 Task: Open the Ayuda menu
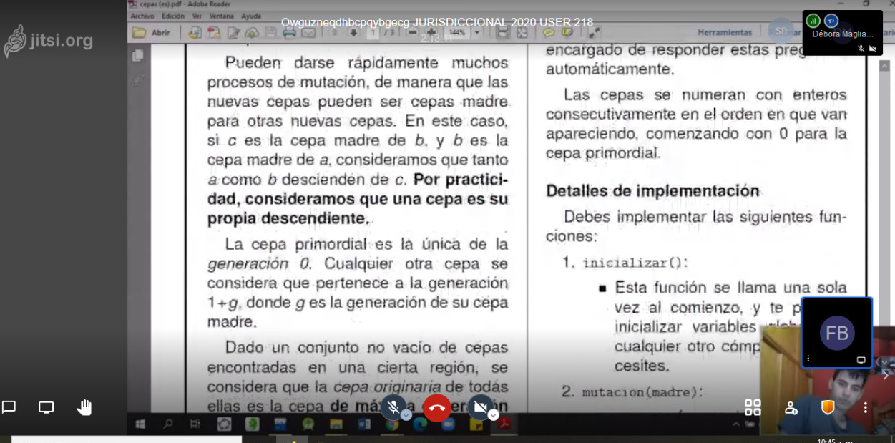[x=251, y=16]
